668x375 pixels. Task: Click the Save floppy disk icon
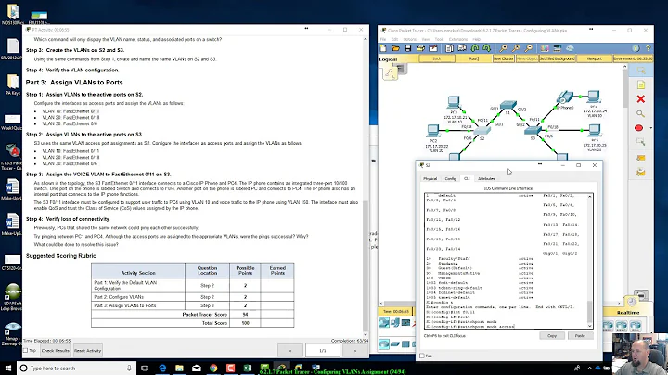tap(407, 48)
